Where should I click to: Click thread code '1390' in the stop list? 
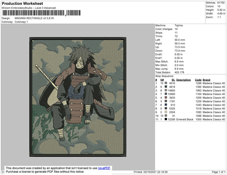point(198,87)
